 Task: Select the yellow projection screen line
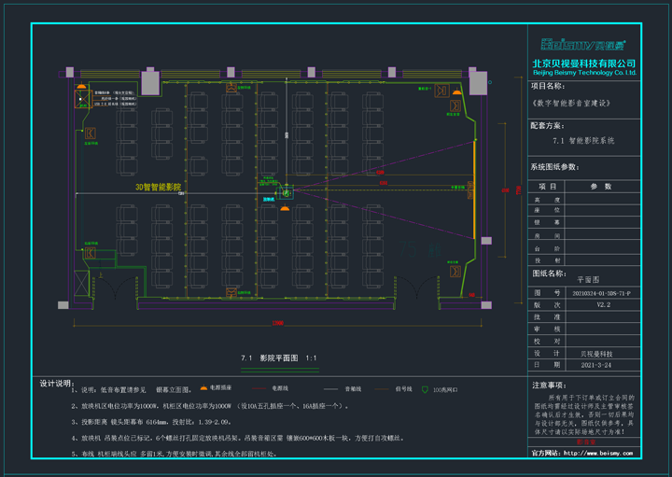pos(474,189)
